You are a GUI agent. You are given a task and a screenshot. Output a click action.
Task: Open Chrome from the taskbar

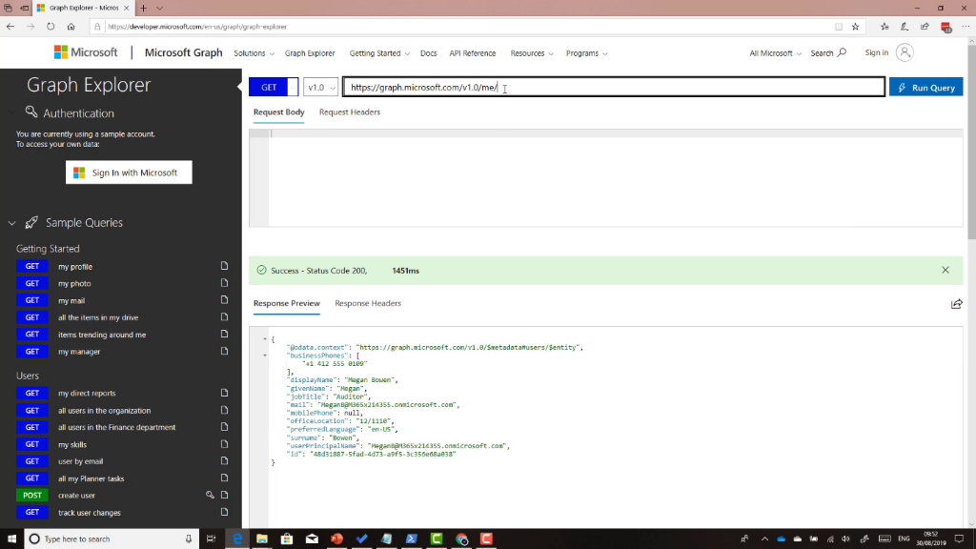[x=461, y=539]
